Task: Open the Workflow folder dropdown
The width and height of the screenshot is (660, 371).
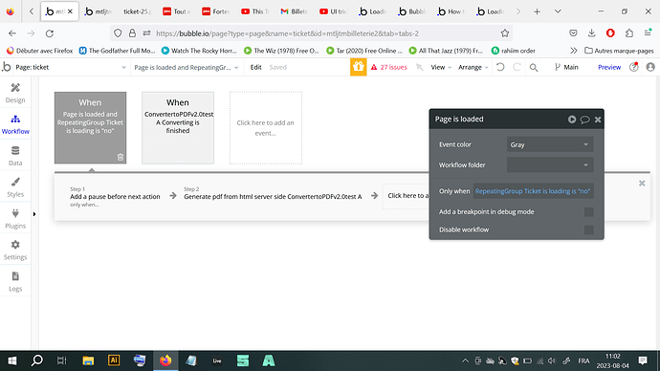Action: click(550, 164)
